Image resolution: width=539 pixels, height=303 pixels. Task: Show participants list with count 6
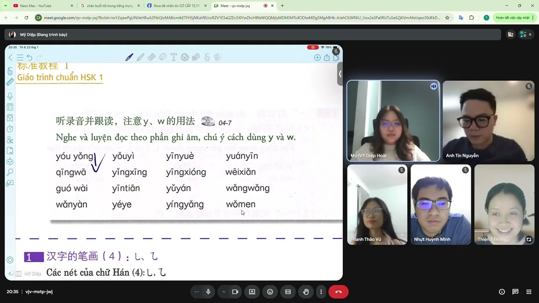tap(525, 35)
